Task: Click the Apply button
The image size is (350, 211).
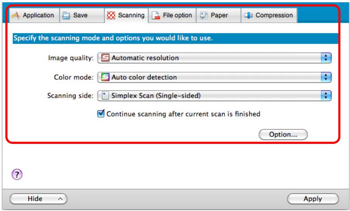Action: (313, 198)
